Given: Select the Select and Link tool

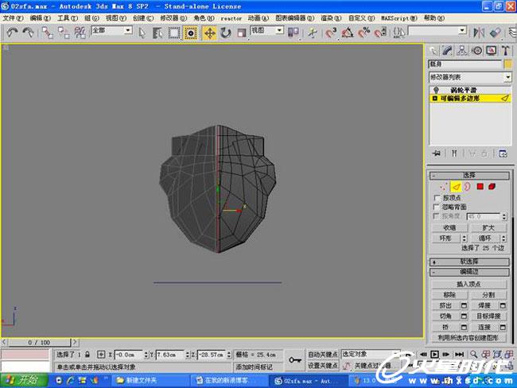Looking at the screenshot, I should click(x=48, y=33).
